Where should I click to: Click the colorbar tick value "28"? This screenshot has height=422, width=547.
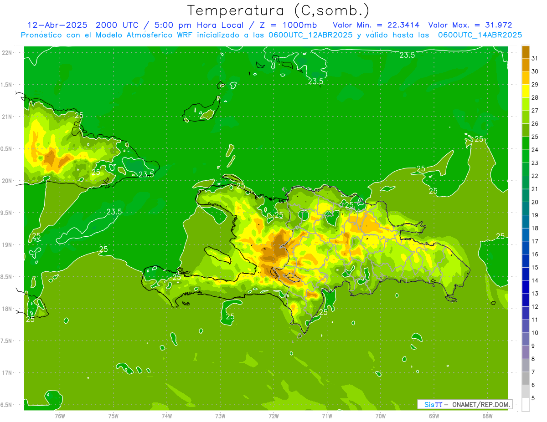535,98
